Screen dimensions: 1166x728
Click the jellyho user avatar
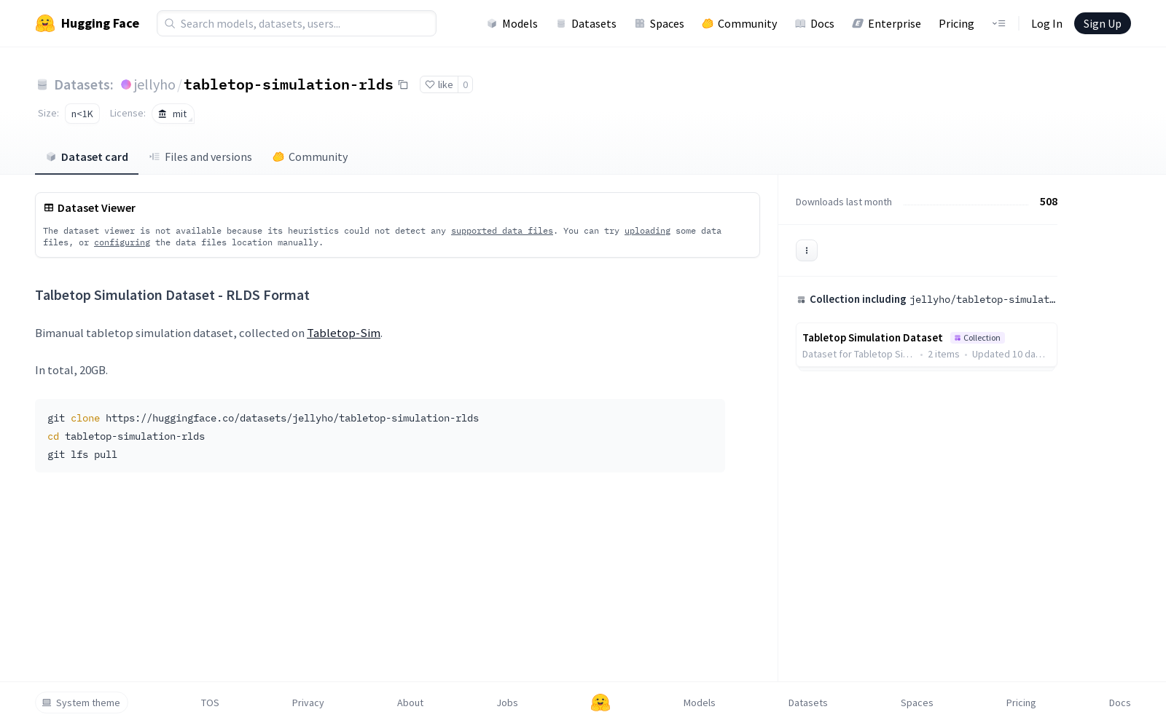[126, 84]
